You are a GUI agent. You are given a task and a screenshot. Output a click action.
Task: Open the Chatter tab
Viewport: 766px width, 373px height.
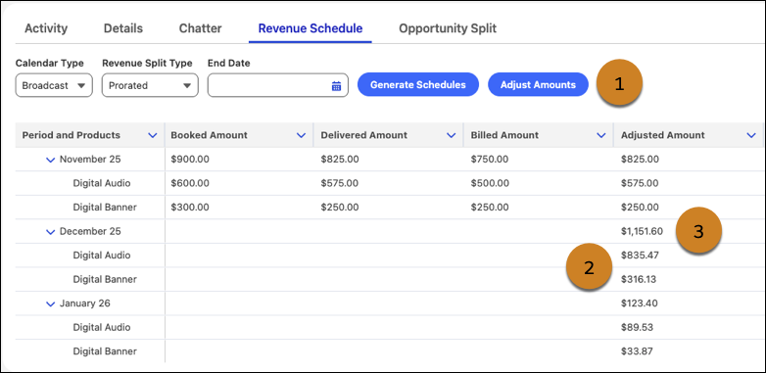click(x=200, y=28)
